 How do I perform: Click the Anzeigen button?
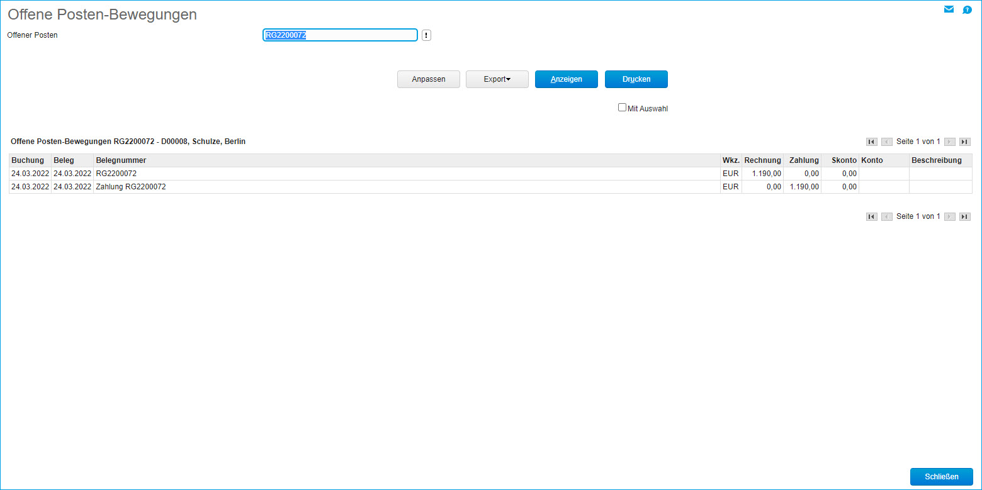566,79
